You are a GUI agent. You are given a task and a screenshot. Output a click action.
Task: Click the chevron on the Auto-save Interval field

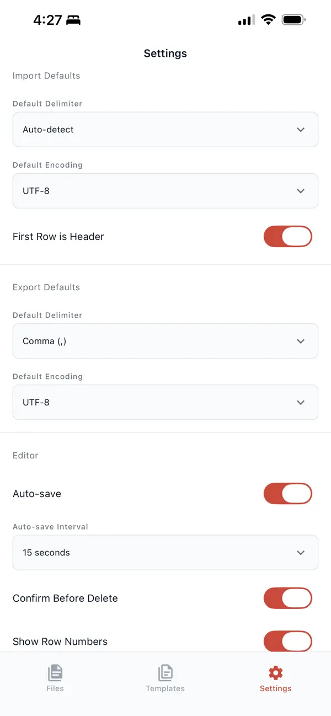[301, 552]
